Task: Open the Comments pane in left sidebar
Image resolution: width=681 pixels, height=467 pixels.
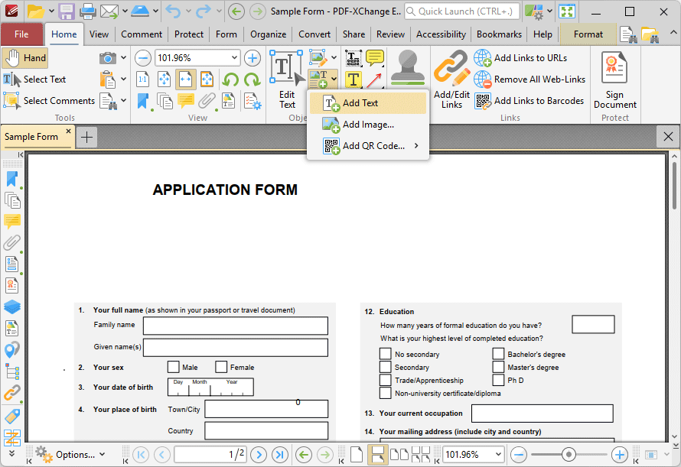Action: (x=12, y=222)
